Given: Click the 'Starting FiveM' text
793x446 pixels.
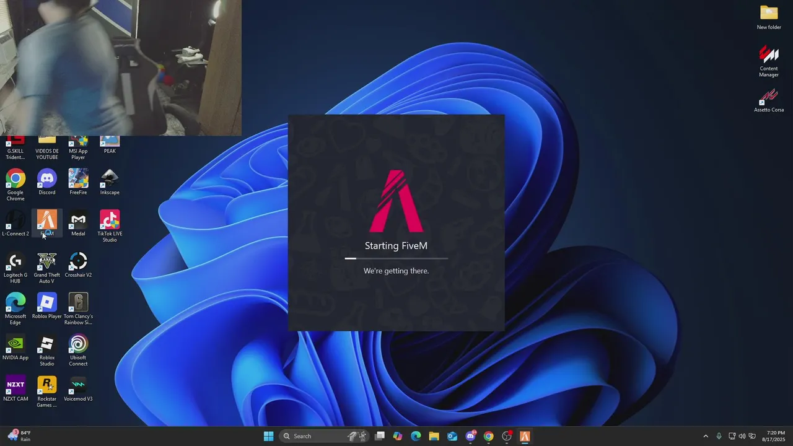Looking at the screenshot, I should pos(396,246).
